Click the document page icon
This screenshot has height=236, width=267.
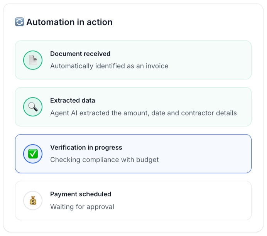click(33, 60)
